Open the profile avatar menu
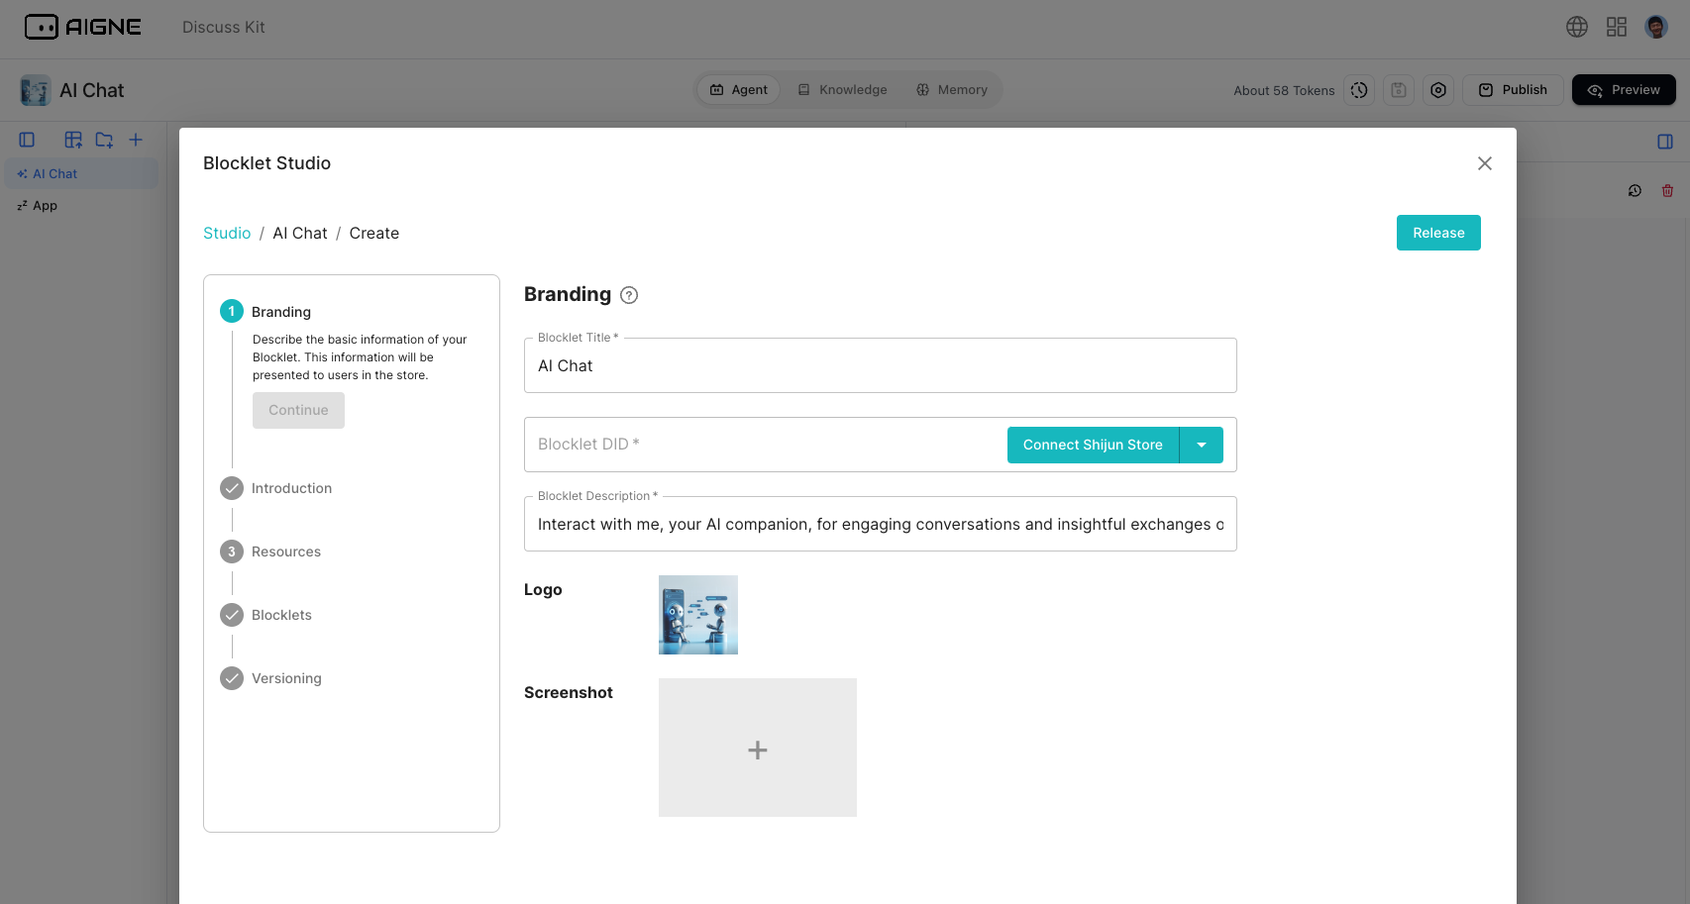The width and height of the screenshot is (1690, 904). point(1657,27)
